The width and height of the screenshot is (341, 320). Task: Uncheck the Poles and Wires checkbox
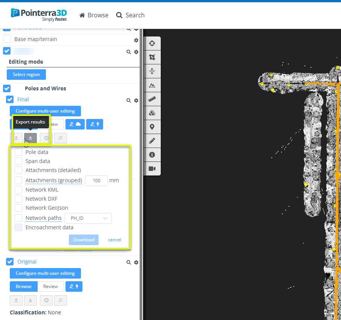pos(7,88)
